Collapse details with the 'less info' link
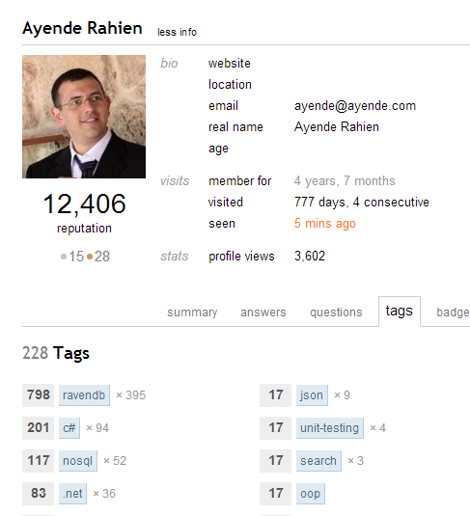The width and height of the screenshot is (470, 516). pos(177,32)
